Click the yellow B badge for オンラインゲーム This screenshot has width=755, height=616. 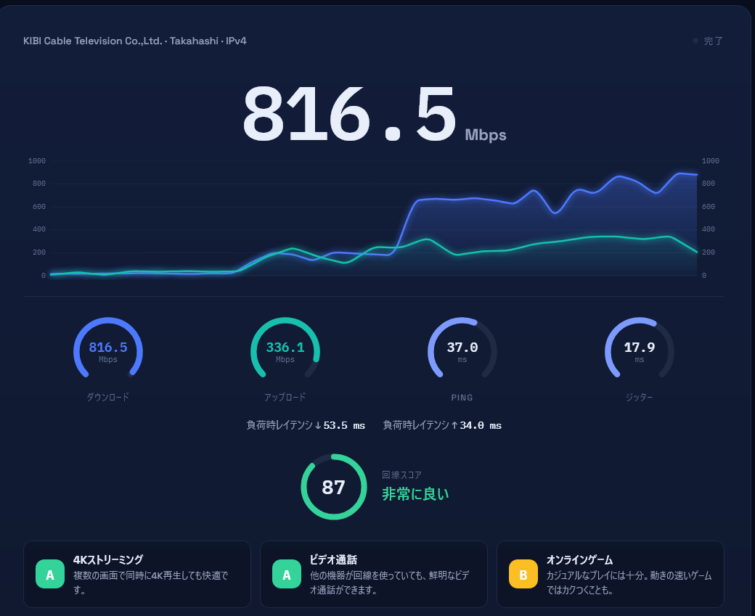click(523, 574)
